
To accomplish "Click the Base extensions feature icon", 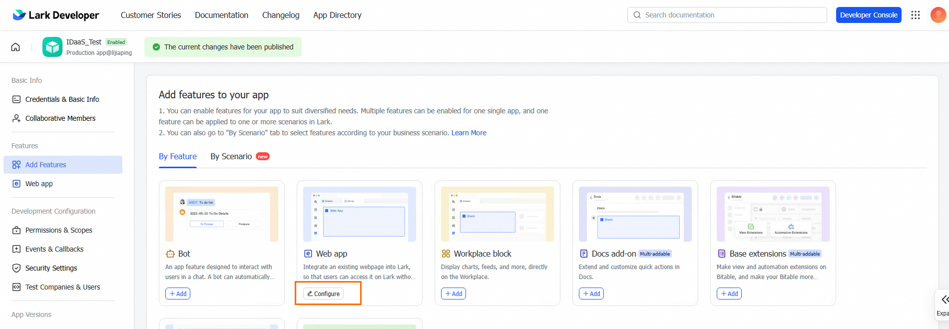I will click(722, 254).
